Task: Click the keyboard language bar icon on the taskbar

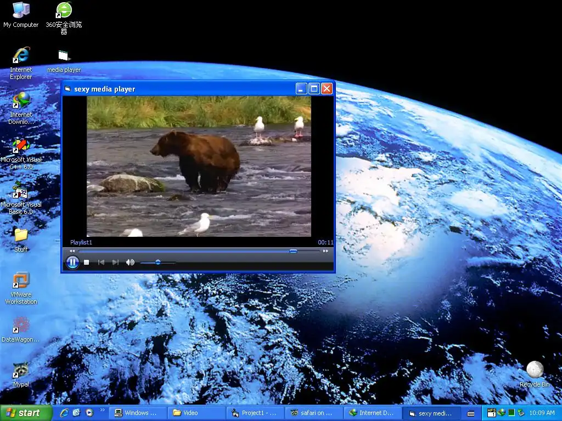Action: [471, 413]
